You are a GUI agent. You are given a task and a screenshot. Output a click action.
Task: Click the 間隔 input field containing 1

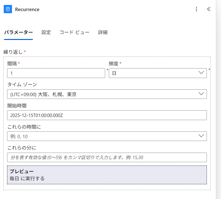pos(56,73)
